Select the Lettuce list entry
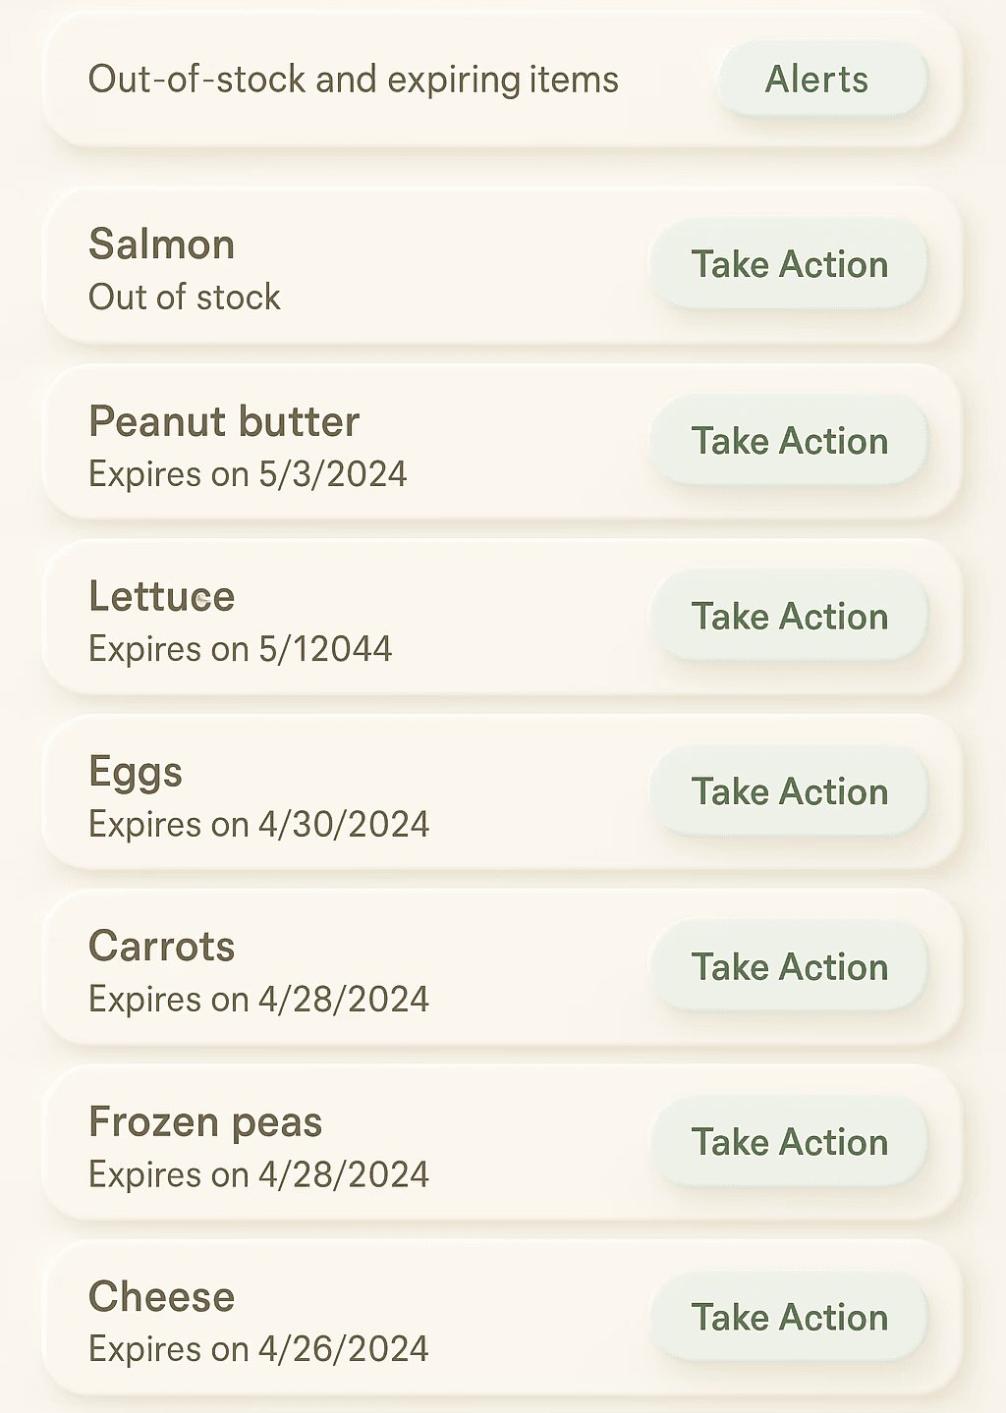1006x1413 pixels. coord(502,618)
